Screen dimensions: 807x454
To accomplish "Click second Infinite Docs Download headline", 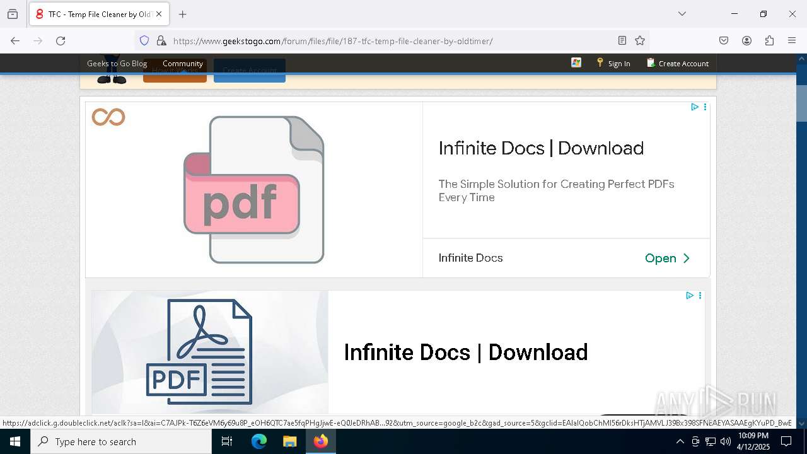I will click(466, 352).
